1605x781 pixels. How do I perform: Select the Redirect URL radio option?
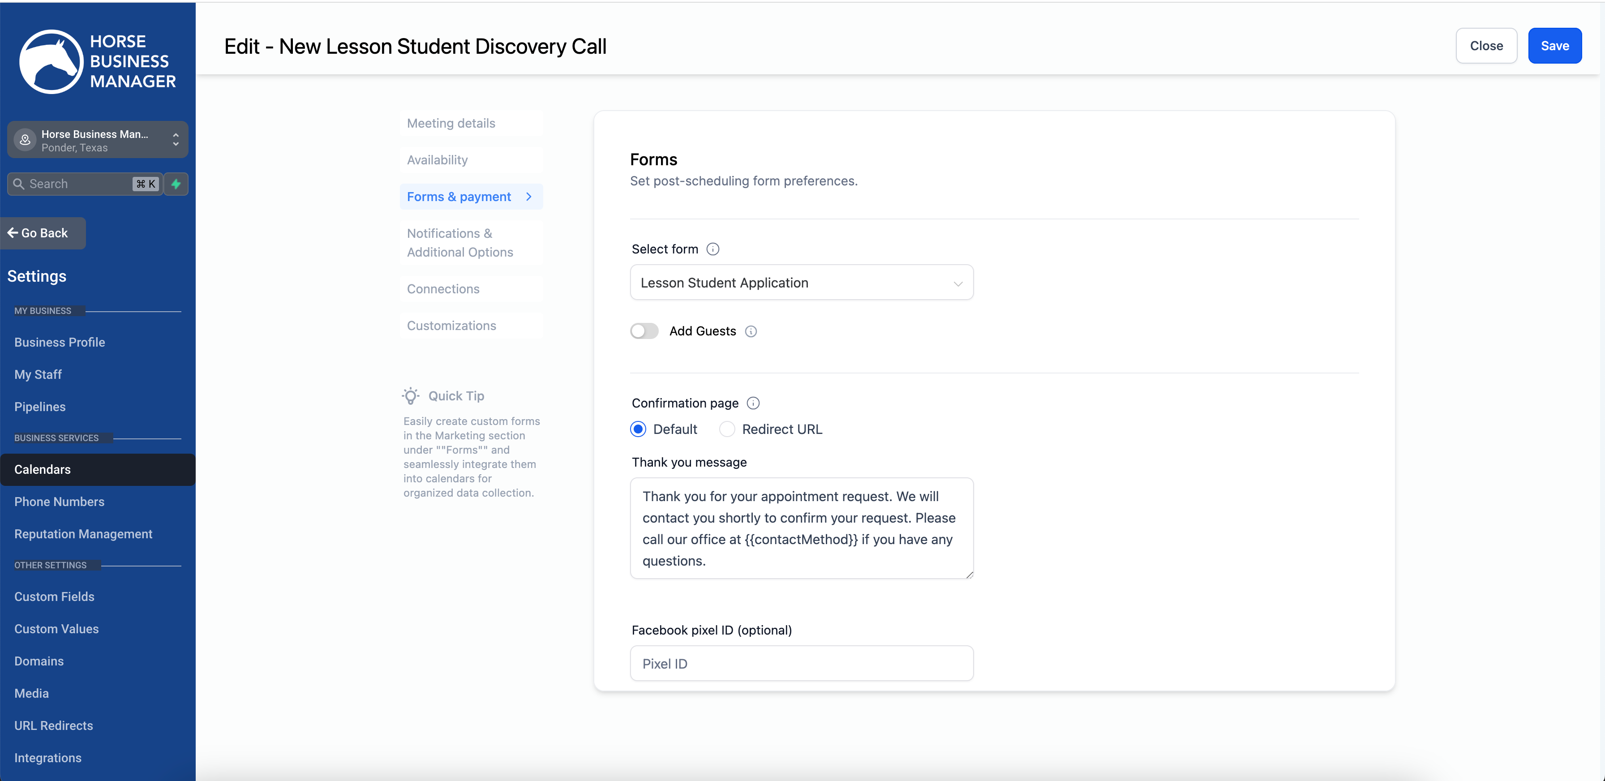pyautogui.click(x=727, y=429)
